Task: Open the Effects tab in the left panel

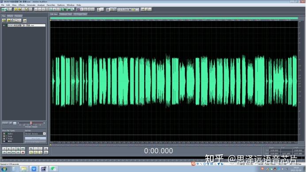Action: (10, 16)
